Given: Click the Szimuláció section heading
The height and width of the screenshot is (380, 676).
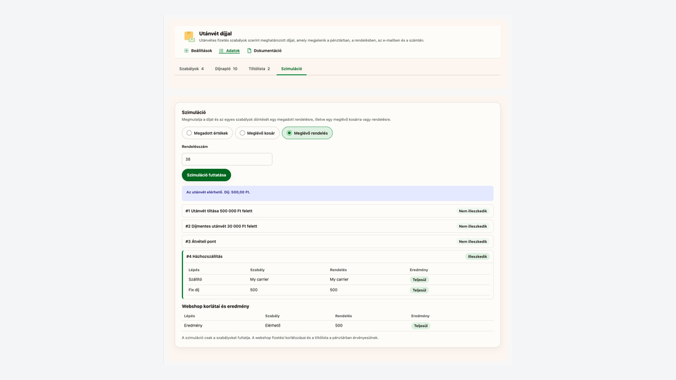Looking at the screenshot, I should pyautogui.click(x=194, y=112).
